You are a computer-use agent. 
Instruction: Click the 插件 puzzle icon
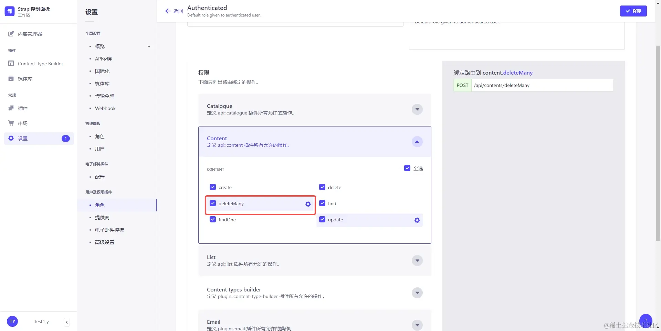[11, 108]
